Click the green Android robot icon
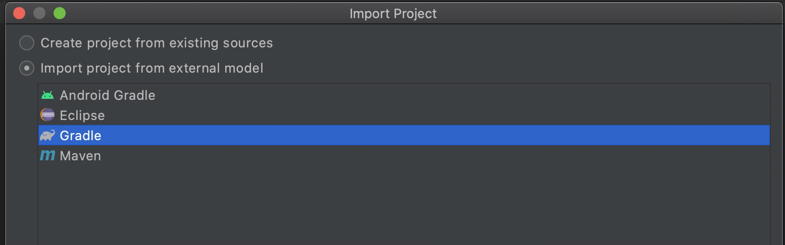The width and height of the screenshot is (785, 245). point(47,95)
